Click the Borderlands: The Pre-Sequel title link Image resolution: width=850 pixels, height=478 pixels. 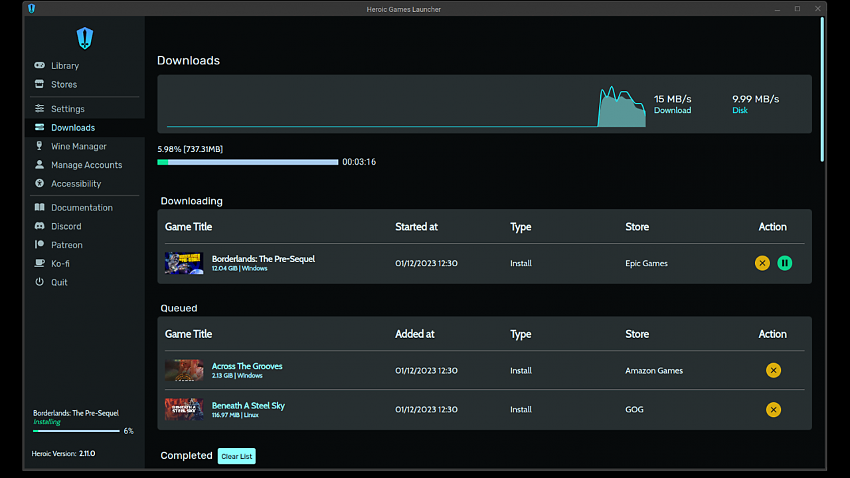pos(263,259)
